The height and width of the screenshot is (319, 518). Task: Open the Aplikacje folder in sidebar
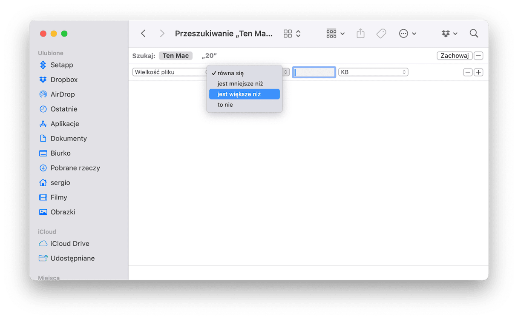(x=64, y=124)
